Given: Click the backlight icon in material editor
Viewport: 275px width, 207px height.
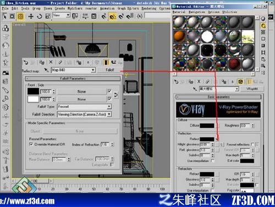Looking at the screenshot, I should [x=263, y=26].
